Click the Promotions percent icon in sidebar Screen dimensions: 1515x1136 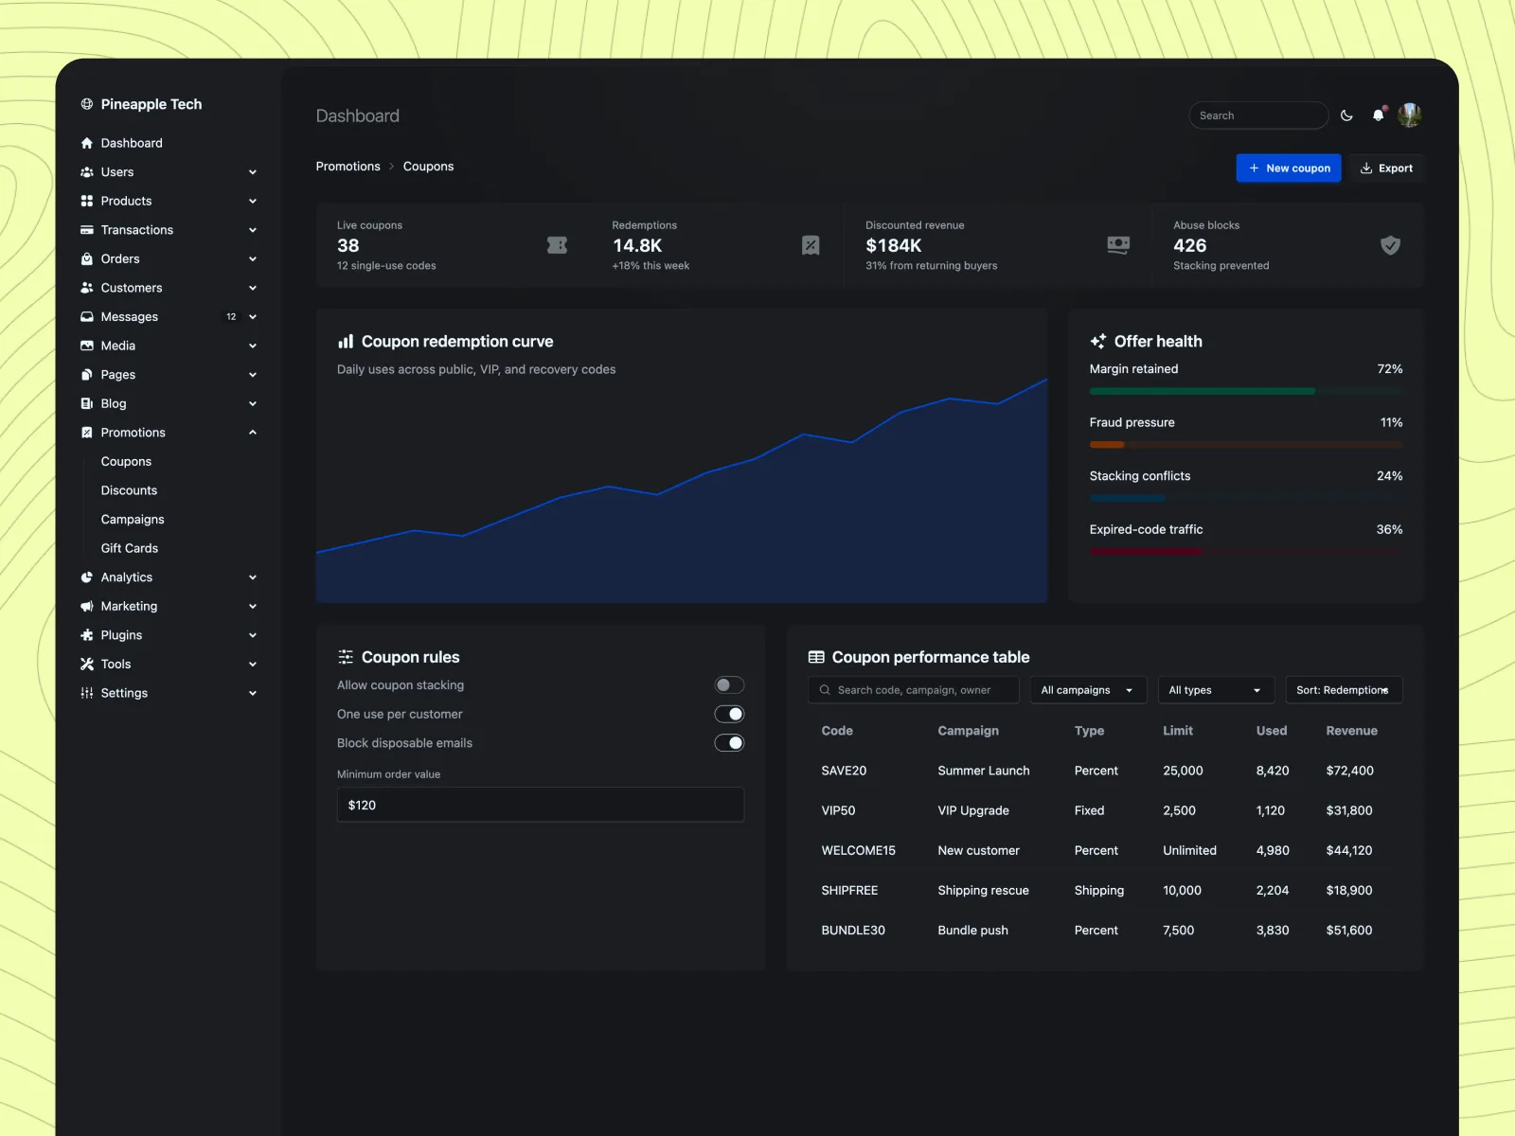87,433
